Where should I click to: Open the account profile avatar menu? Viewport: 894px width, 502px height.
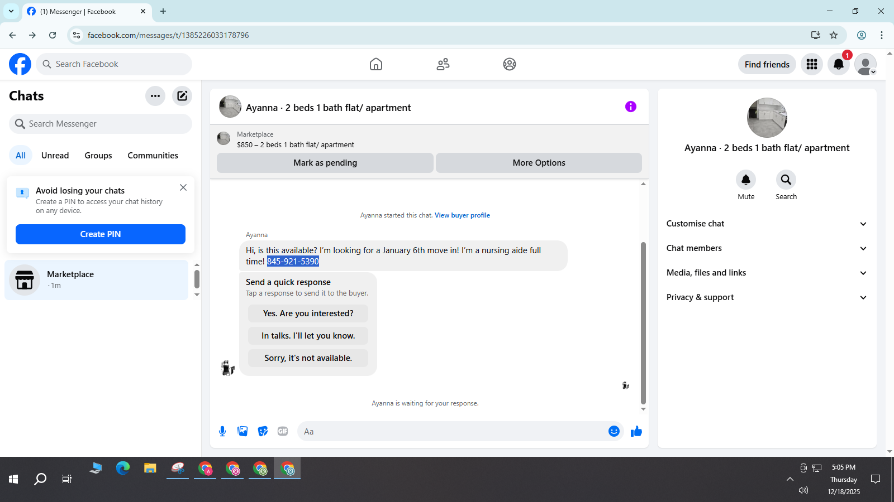tap(866, 64)
